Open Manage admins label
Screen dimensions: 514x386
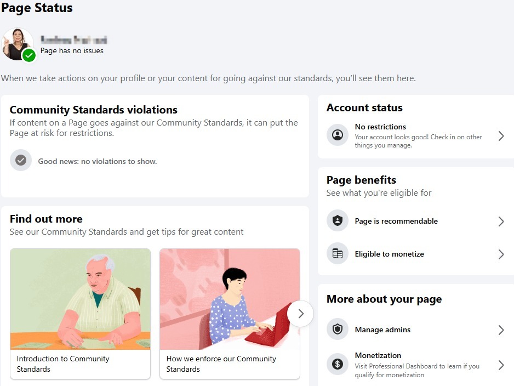[382, 330]
